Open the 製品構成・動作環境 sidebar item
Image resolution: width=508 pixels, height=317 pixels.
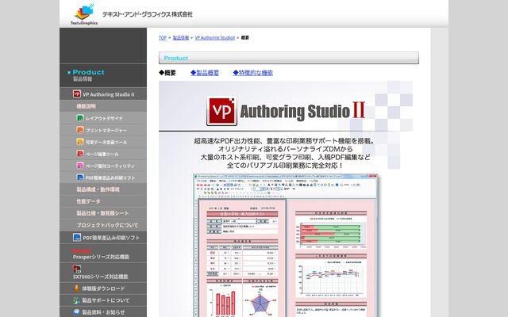tap(103, 189)
